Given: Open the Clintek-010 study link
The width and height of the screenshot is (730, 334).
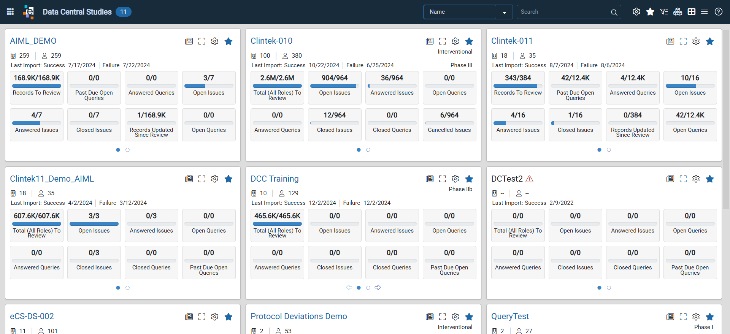Looking at the screenshot, I should click(x=271, y=41).
